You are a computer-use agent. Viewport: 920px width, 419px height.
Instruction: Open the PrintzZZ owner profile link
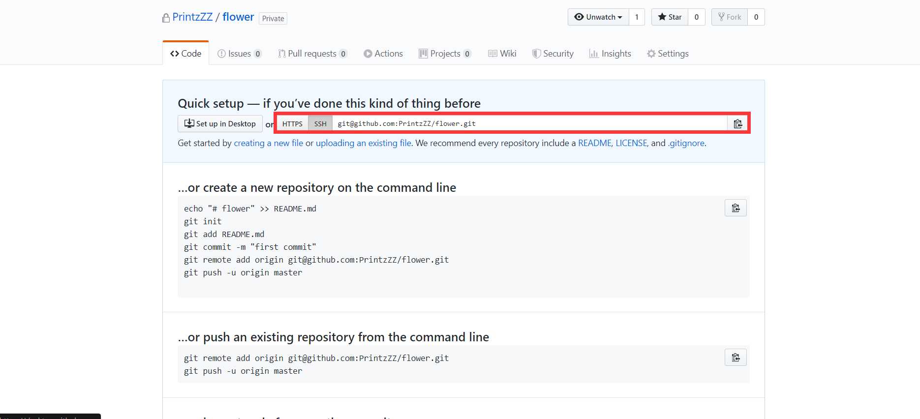192,17
